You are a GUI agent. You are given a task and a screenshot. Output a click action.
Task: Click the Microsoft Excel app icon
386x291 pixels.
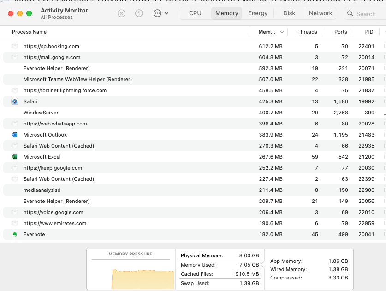15,157
